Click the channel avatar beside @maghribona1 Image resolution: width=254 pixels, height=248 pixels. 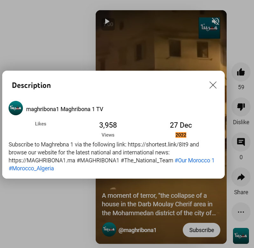[x=109, y=229]
